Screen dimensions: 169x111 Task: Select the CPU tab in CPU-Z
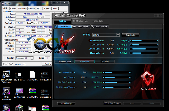[5, 8]
